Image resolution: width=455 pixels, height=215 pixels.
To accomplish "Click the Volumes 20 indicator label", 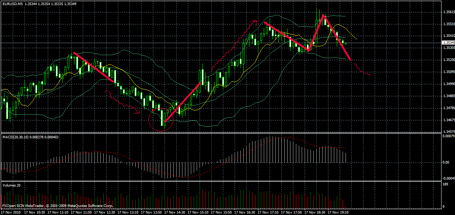I will point(12,185).
